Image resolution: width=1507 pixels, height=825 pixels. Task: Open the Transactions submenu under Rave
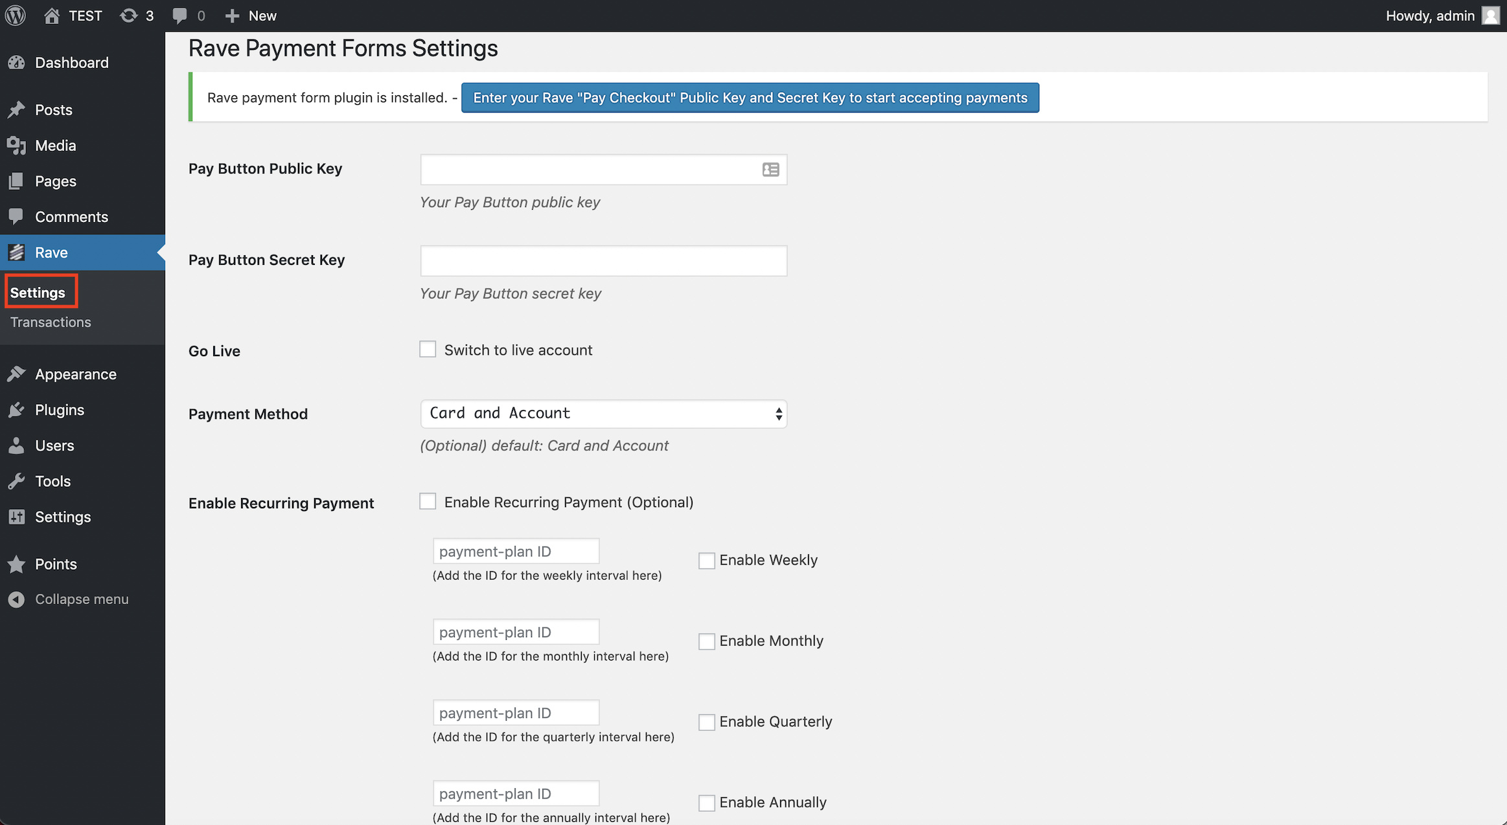[51, 322]
